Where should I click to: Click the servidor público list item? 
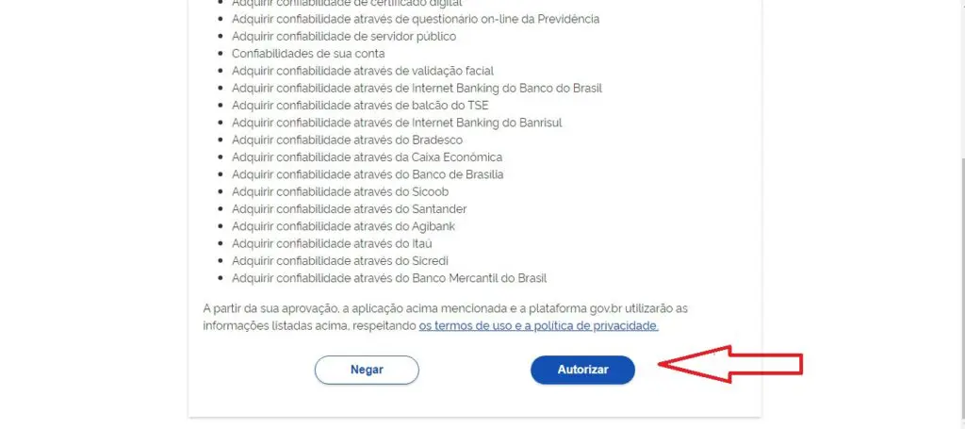(343, 36)
